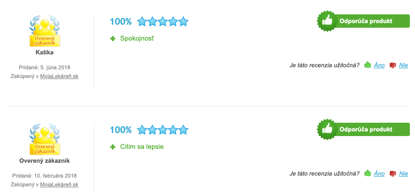Click the red thumbs-down icon on Katika's review
This screenshot has width=415, height=192.
393,65
